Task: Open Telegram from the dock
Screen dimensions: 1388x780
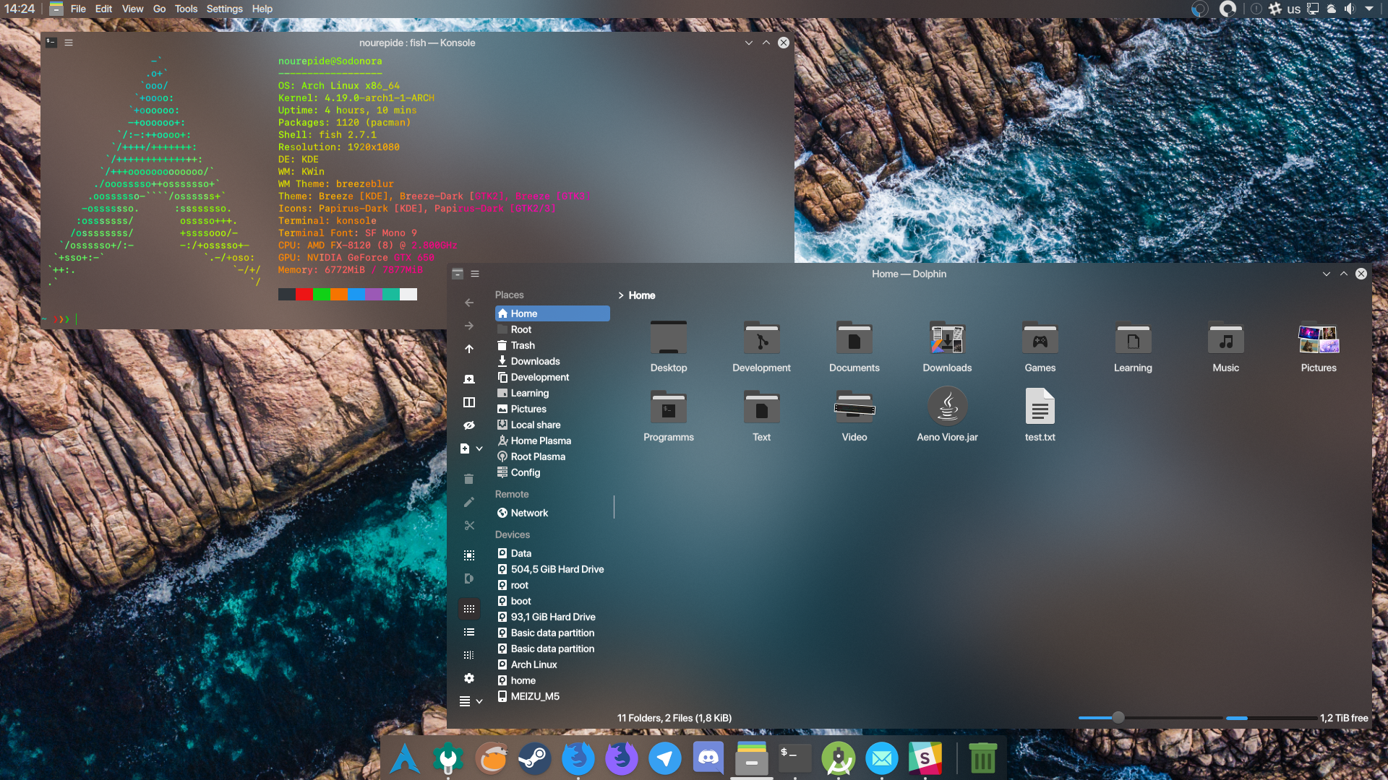Action: 664,758
